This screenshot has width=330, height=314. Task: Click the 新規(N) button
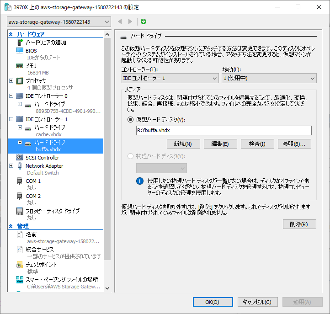click(x=183, y=144)
